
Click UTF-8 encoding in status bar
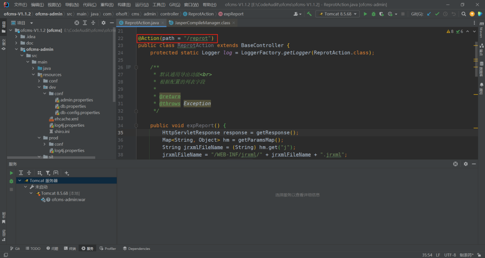tap(450, 255)
